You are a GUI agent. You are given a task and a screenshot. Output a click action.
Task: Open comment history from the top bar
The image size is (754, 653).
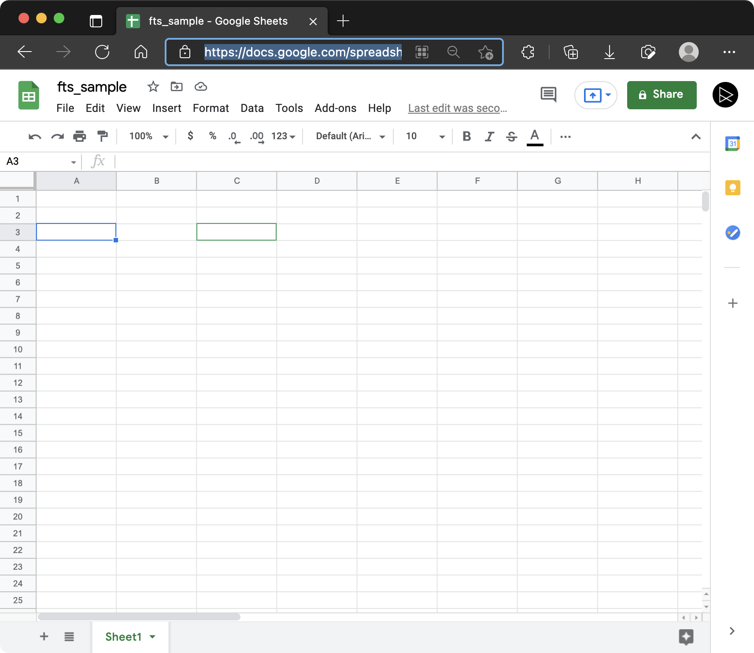click(548, 94)
